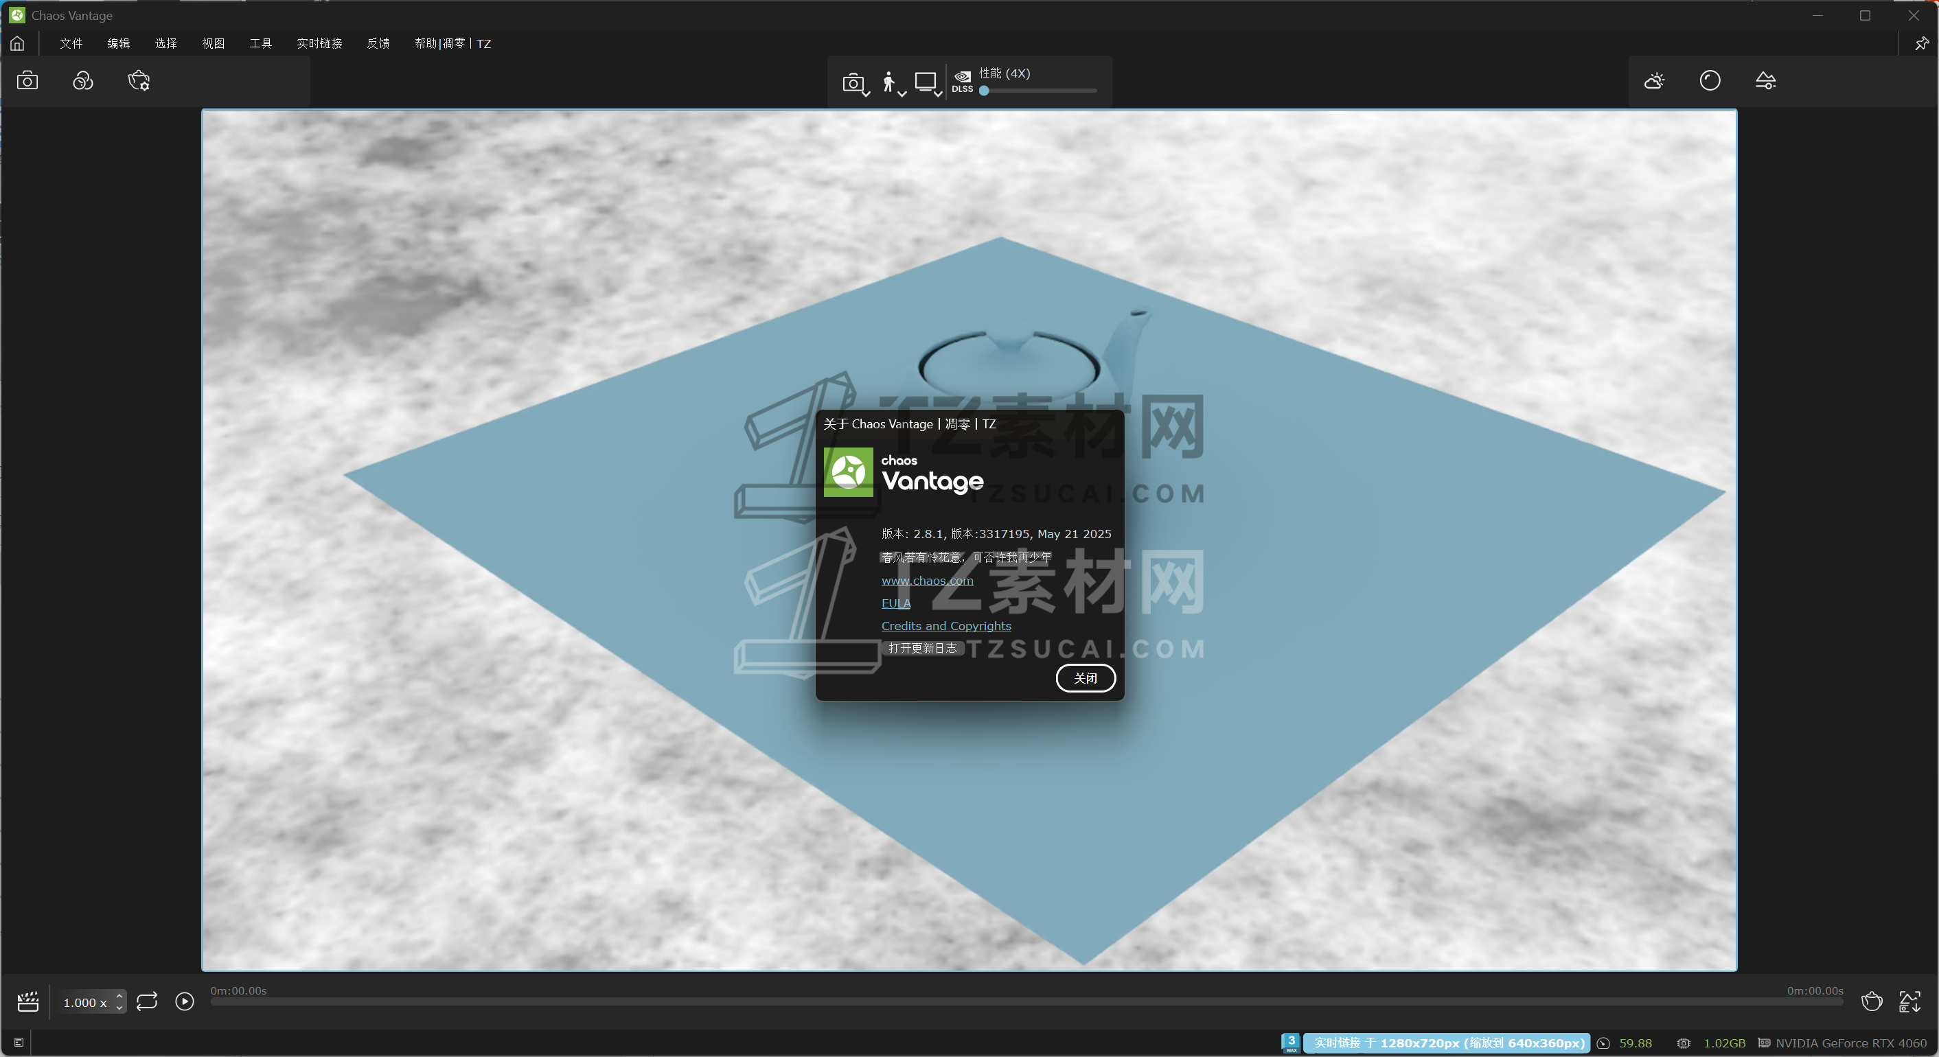Click the 1.000 x playback speed field

pos(85,1002)
